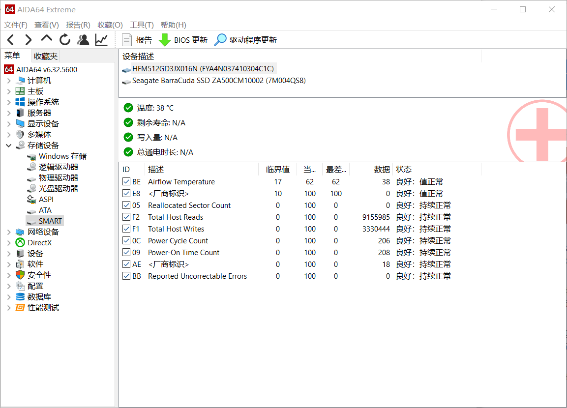Expand the 显示设备 tree node
567x408 pixels.
tap(9, 124)
